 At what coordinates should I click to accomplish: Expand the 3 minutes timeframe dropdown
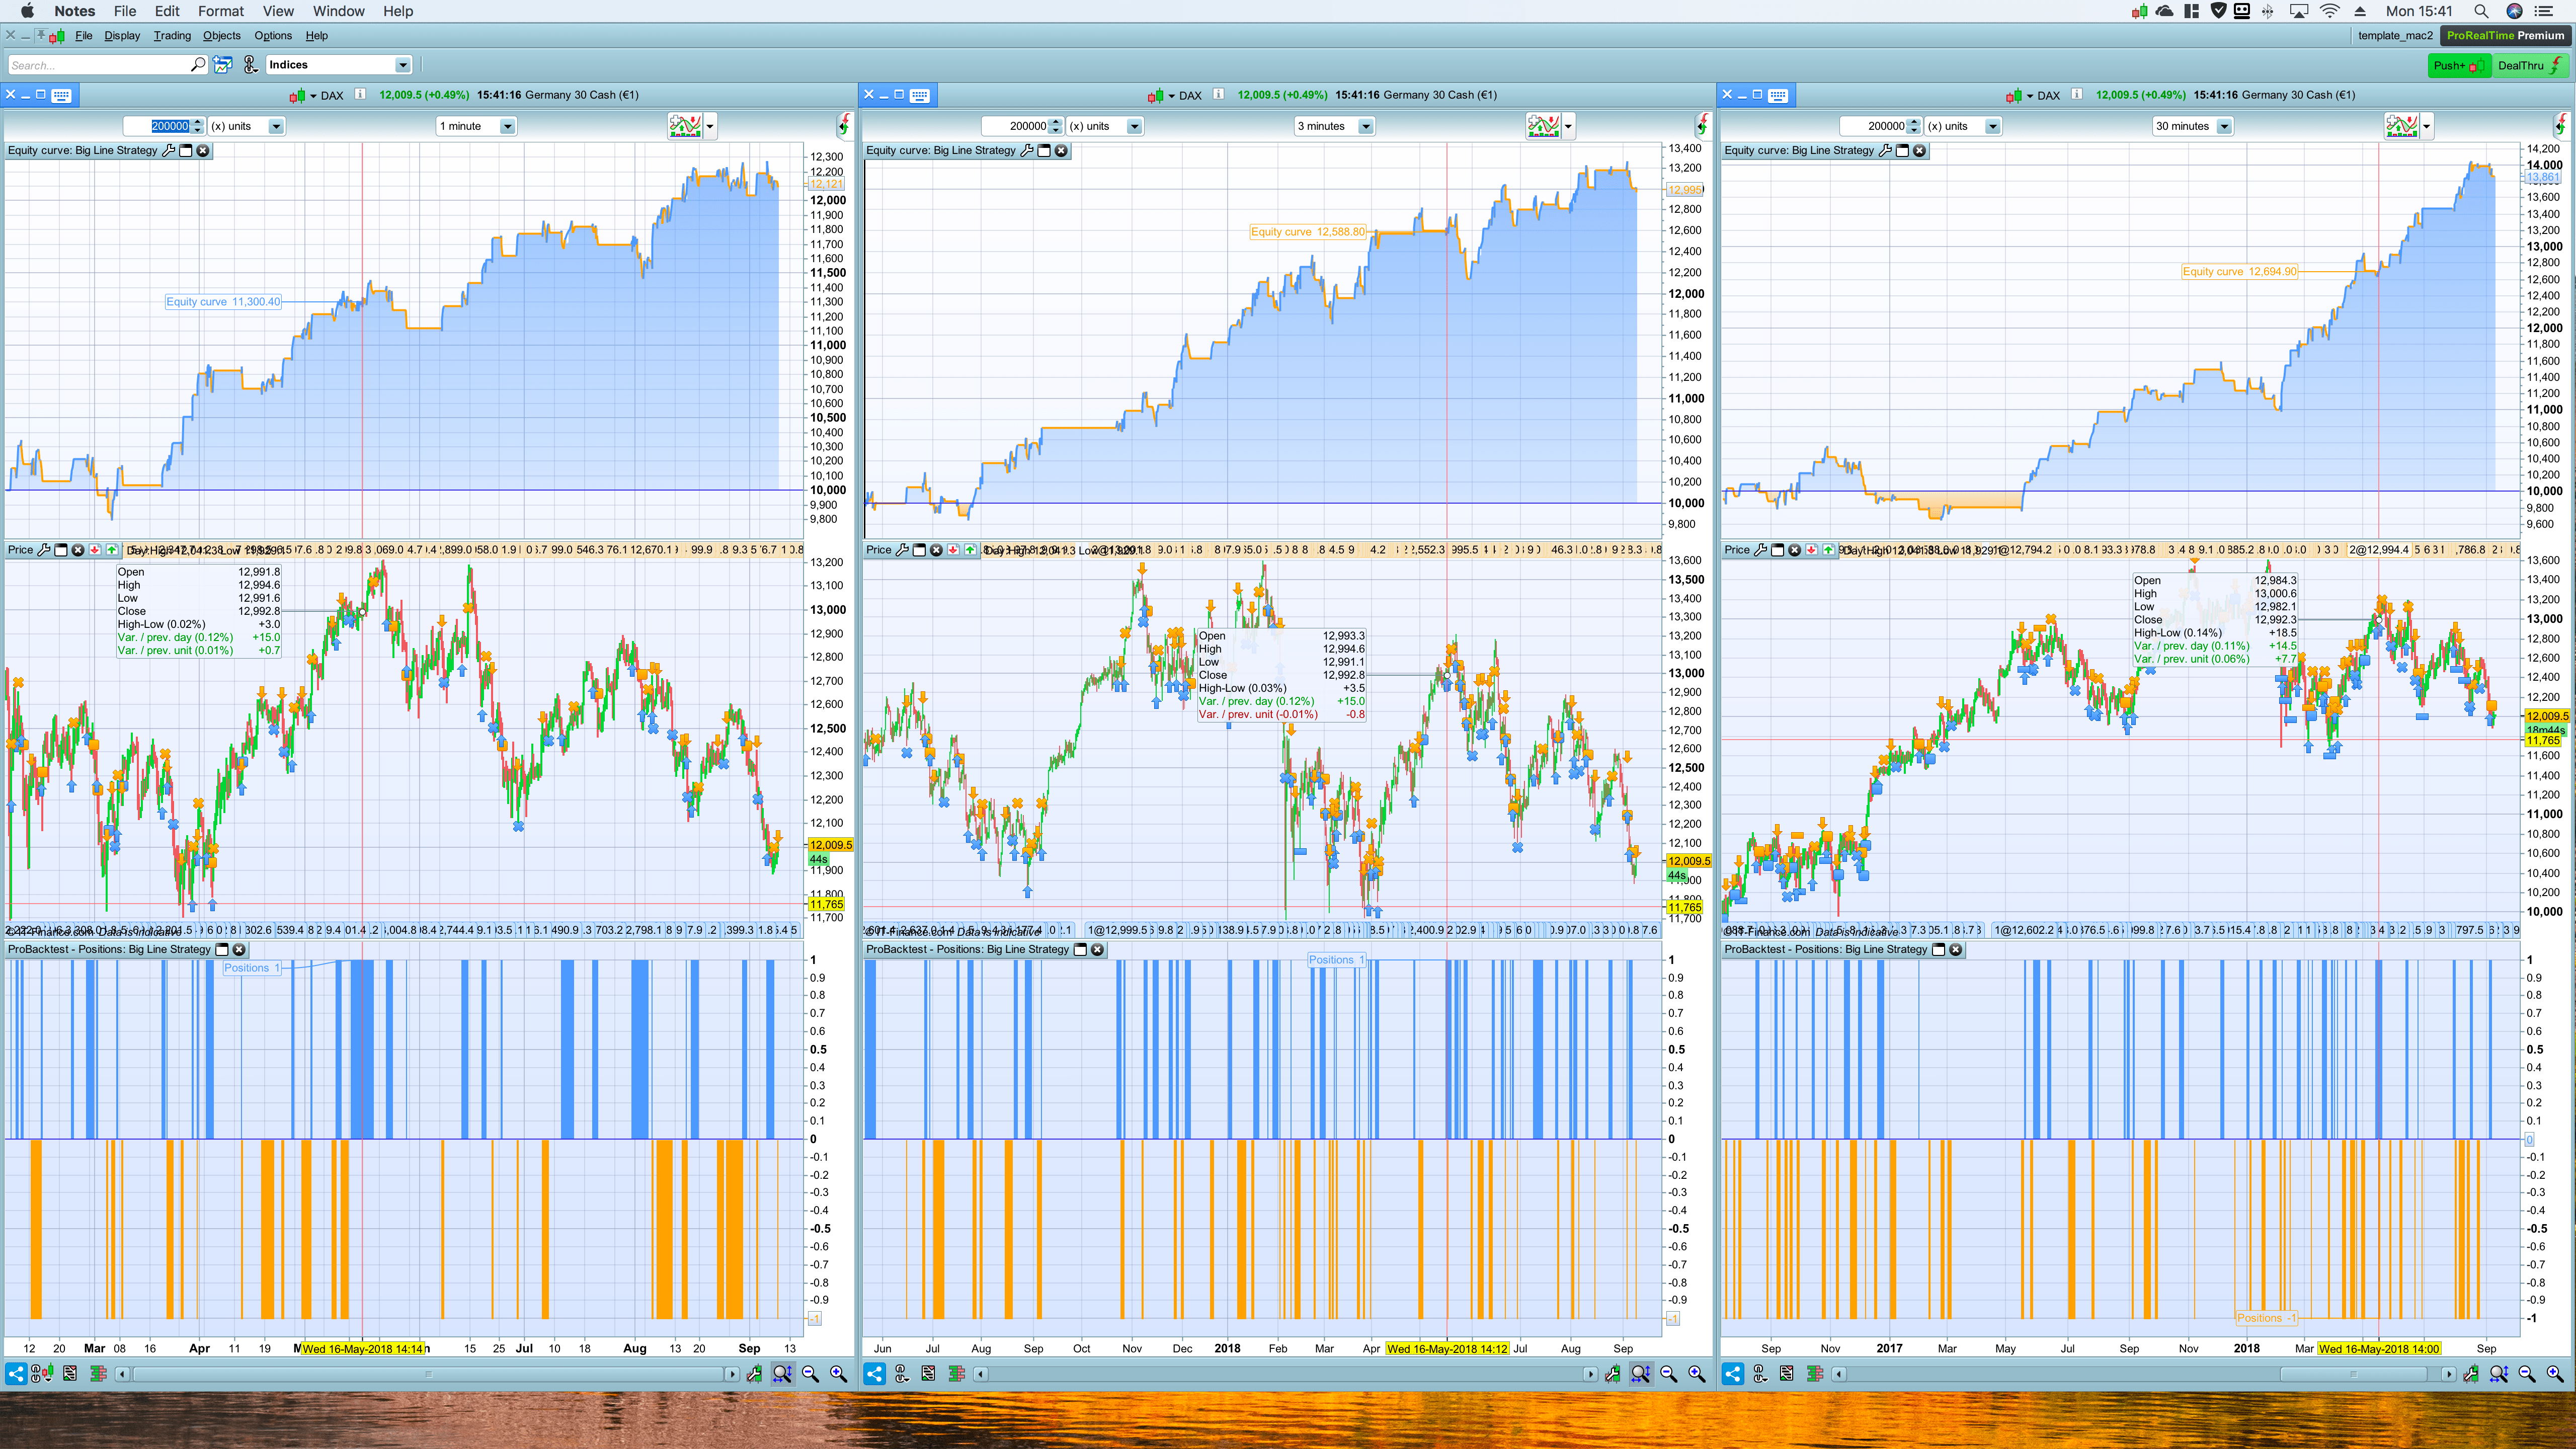(x=1365, y=126)
